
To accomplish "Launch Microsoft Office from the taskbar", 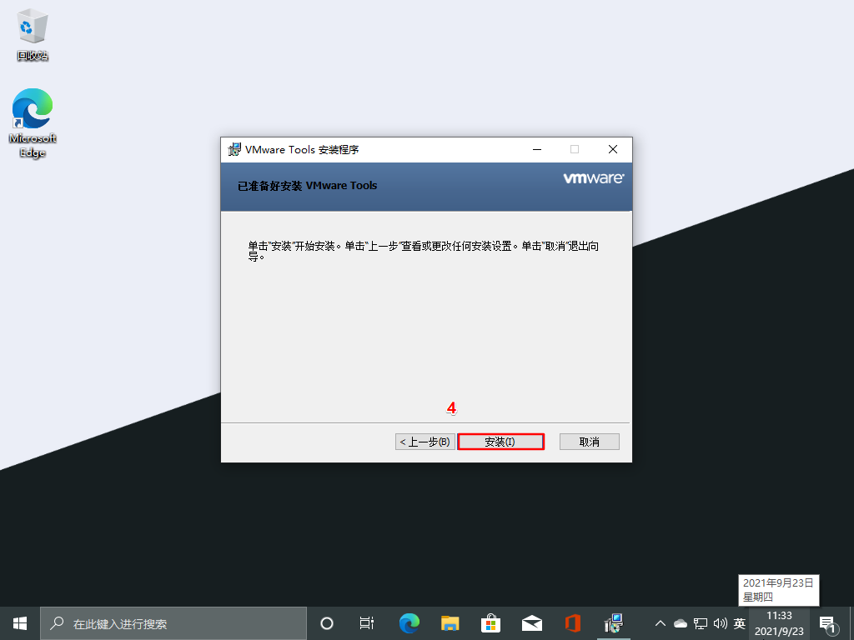I will point(573,622).
